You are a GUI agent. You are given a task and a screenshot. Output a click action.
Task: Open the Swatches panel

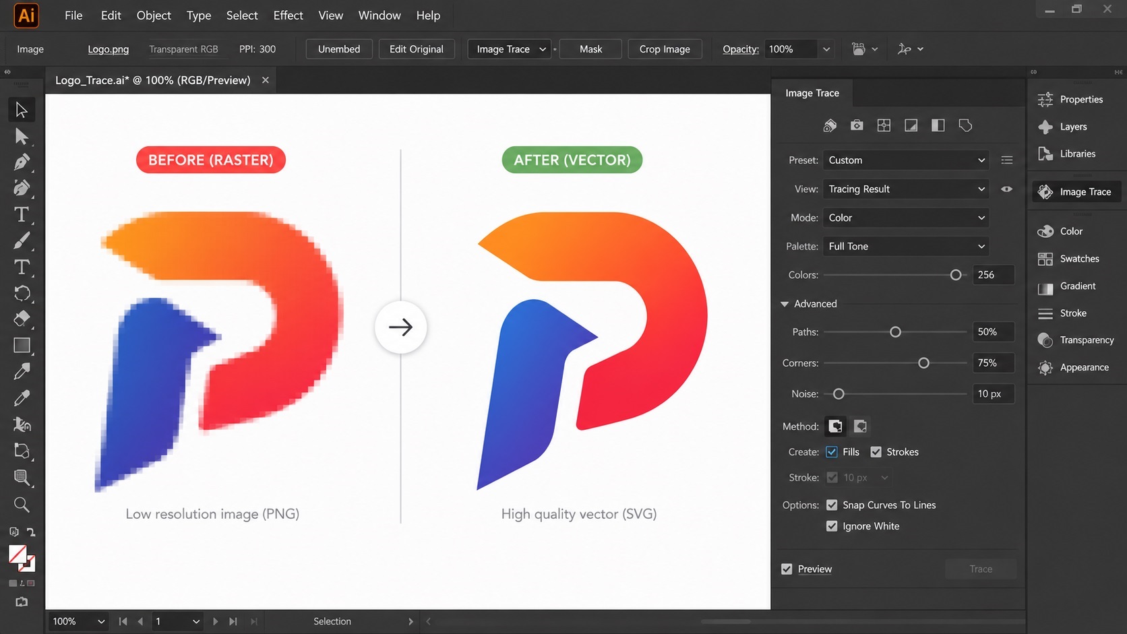(x=1068, y=259)
